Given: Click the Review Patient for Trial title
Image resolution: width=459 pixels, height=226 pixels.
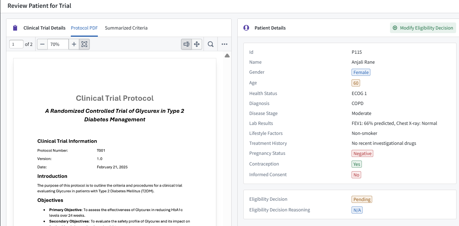Looking at the screenshot, I should [x=39, y=6].
